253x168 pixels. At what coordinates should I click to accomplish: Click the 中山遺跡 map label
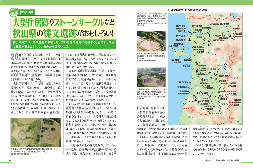(x=200, y=52)
